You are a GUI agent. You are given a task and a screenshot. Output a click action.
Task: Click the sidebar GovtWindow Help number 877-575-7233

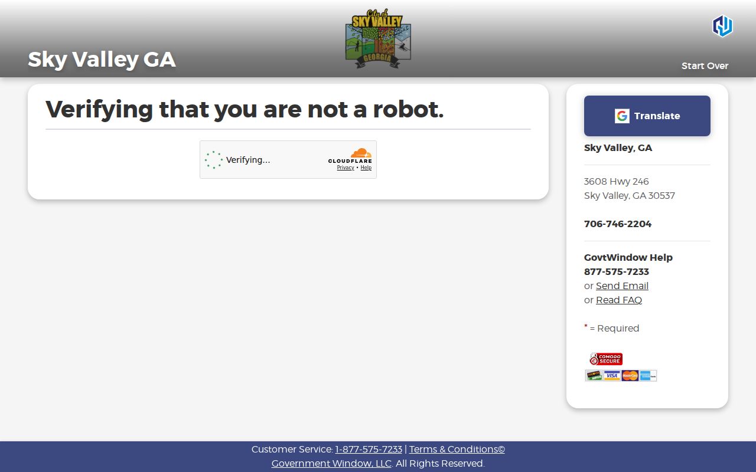(x=617, y=272)
